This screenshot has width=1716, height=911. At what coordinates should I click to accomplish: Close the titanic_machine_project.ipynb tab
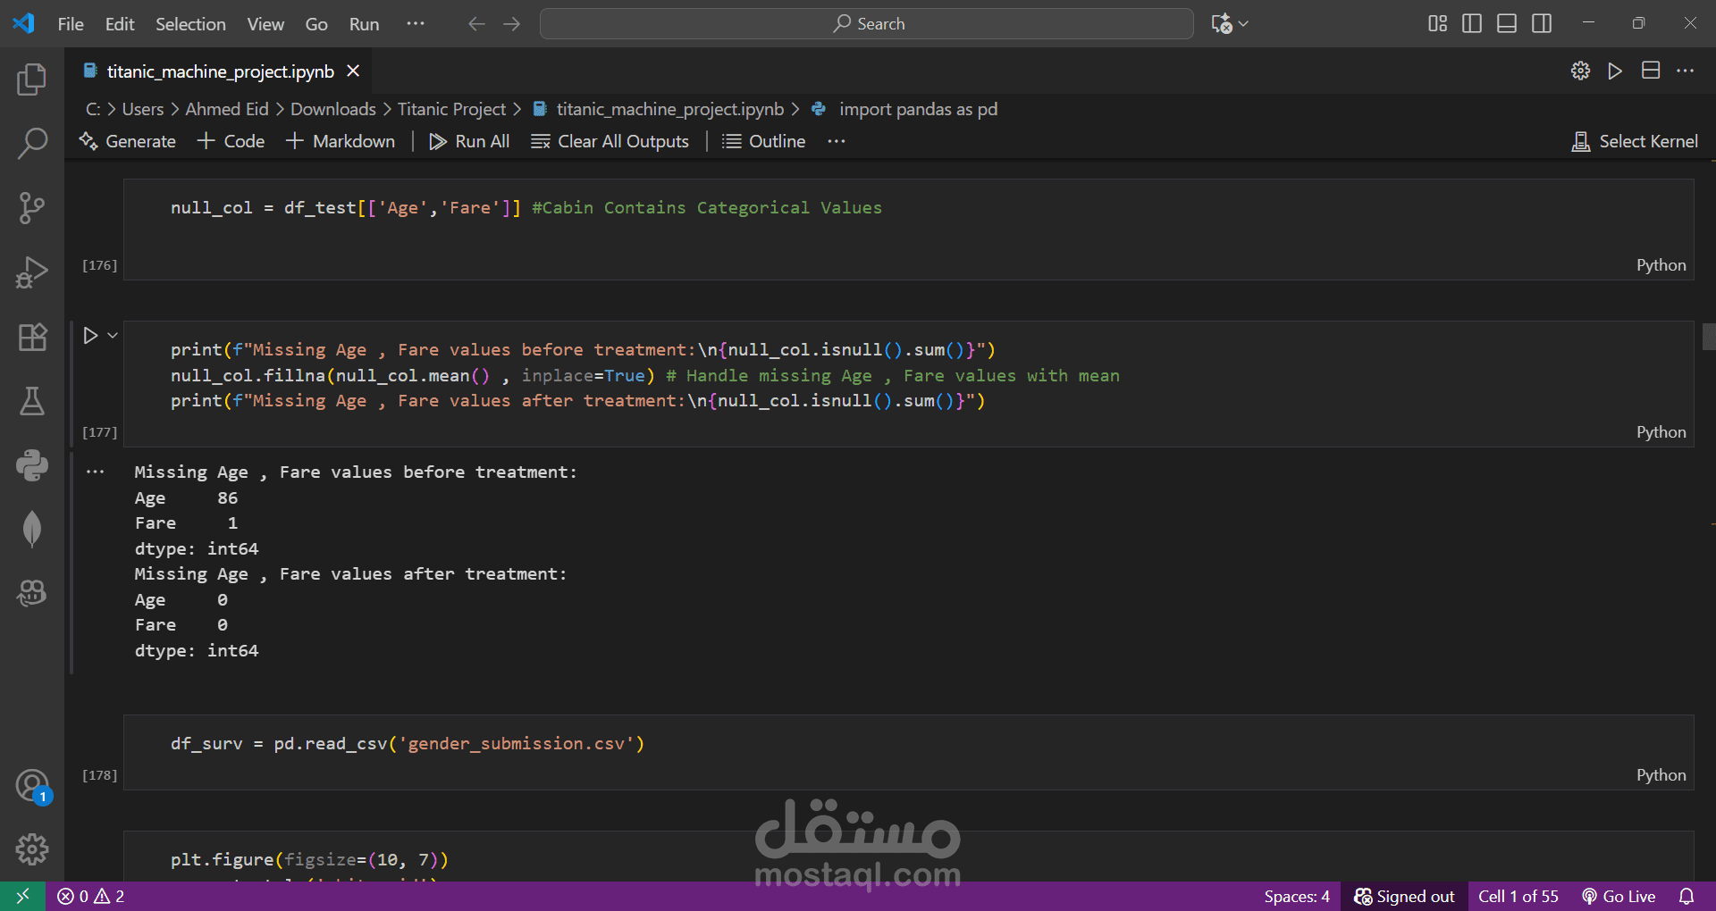pyautogui.click(x=354, y=71)
